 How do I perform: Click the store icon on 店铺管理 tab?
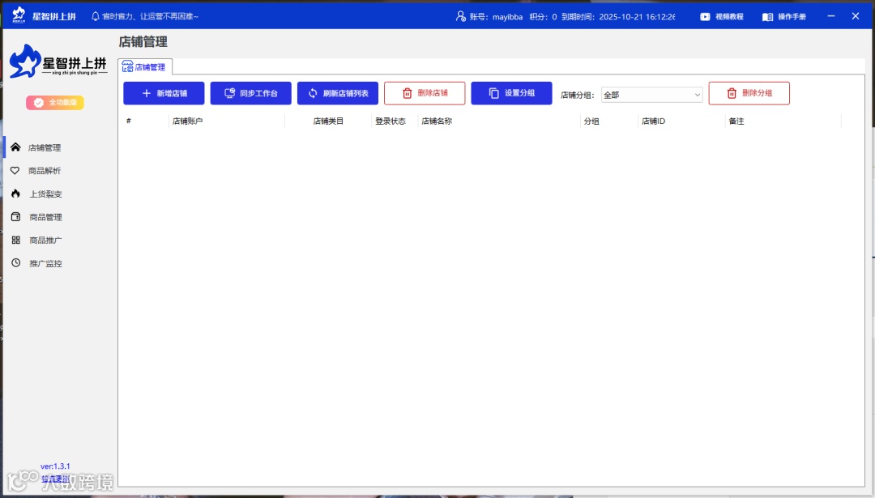127,67
